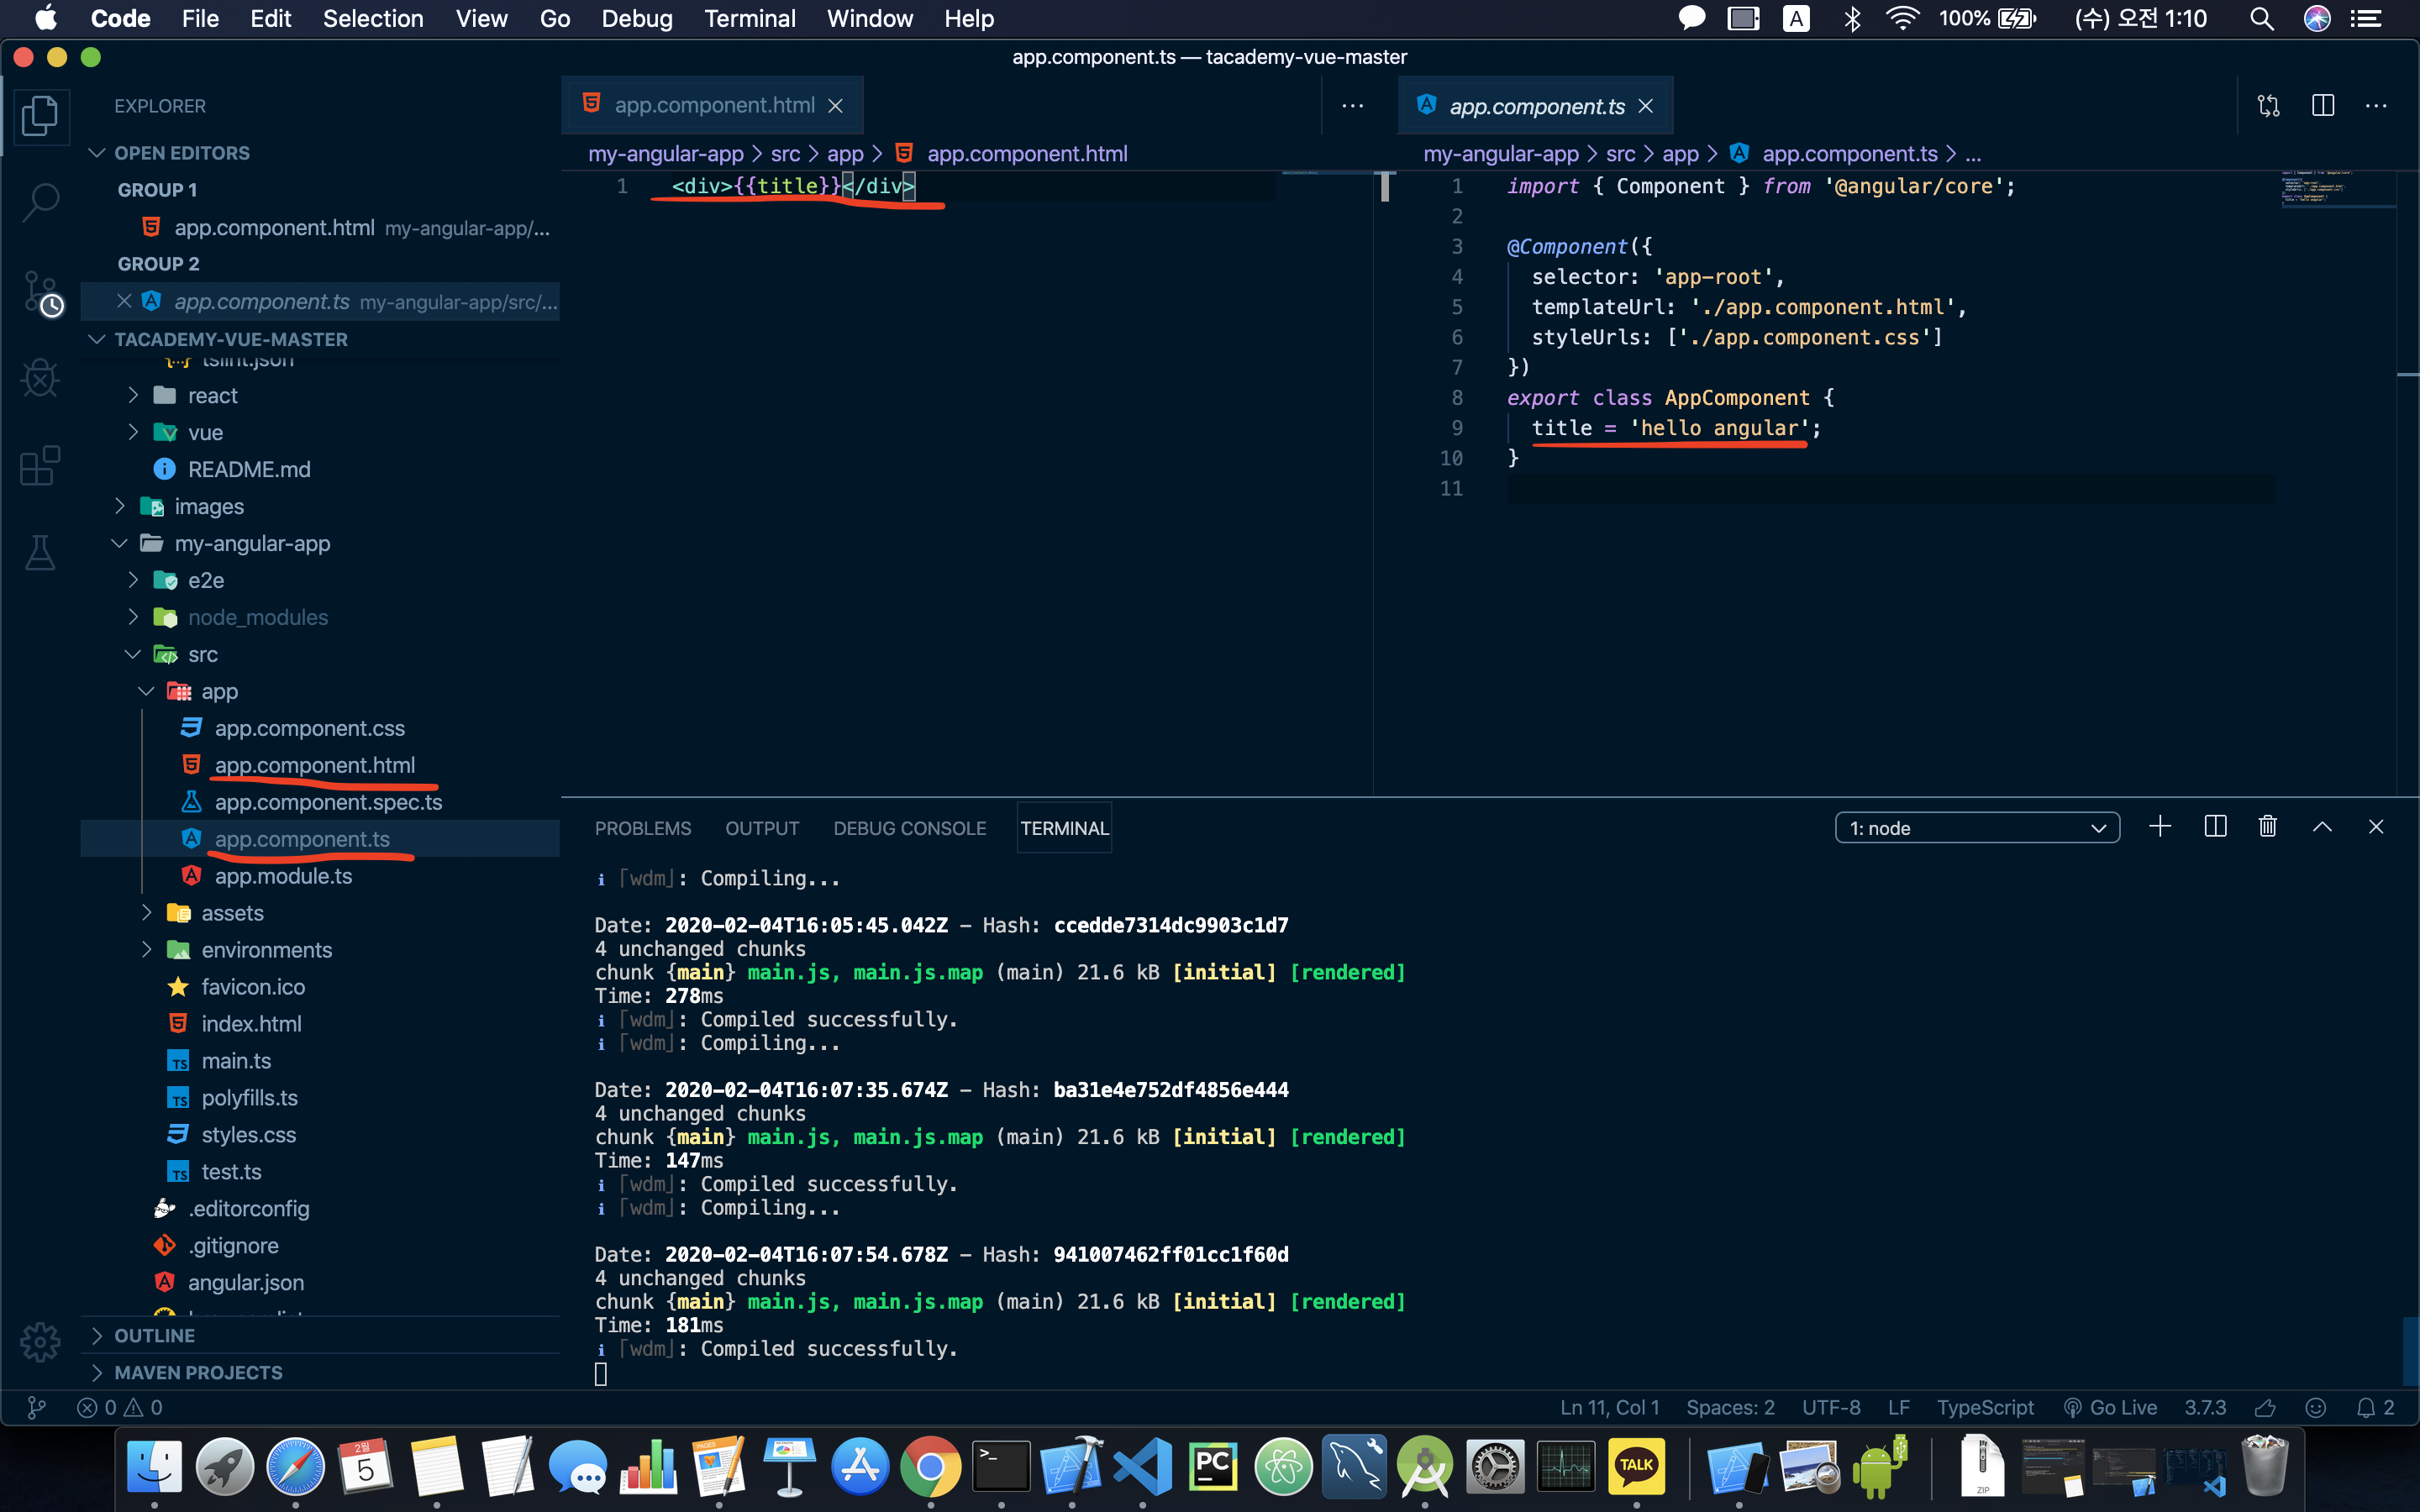Toggle the notifications bell in status bar
The width and height of the screenshot is (2420, 1512).
point(2366,1407)
